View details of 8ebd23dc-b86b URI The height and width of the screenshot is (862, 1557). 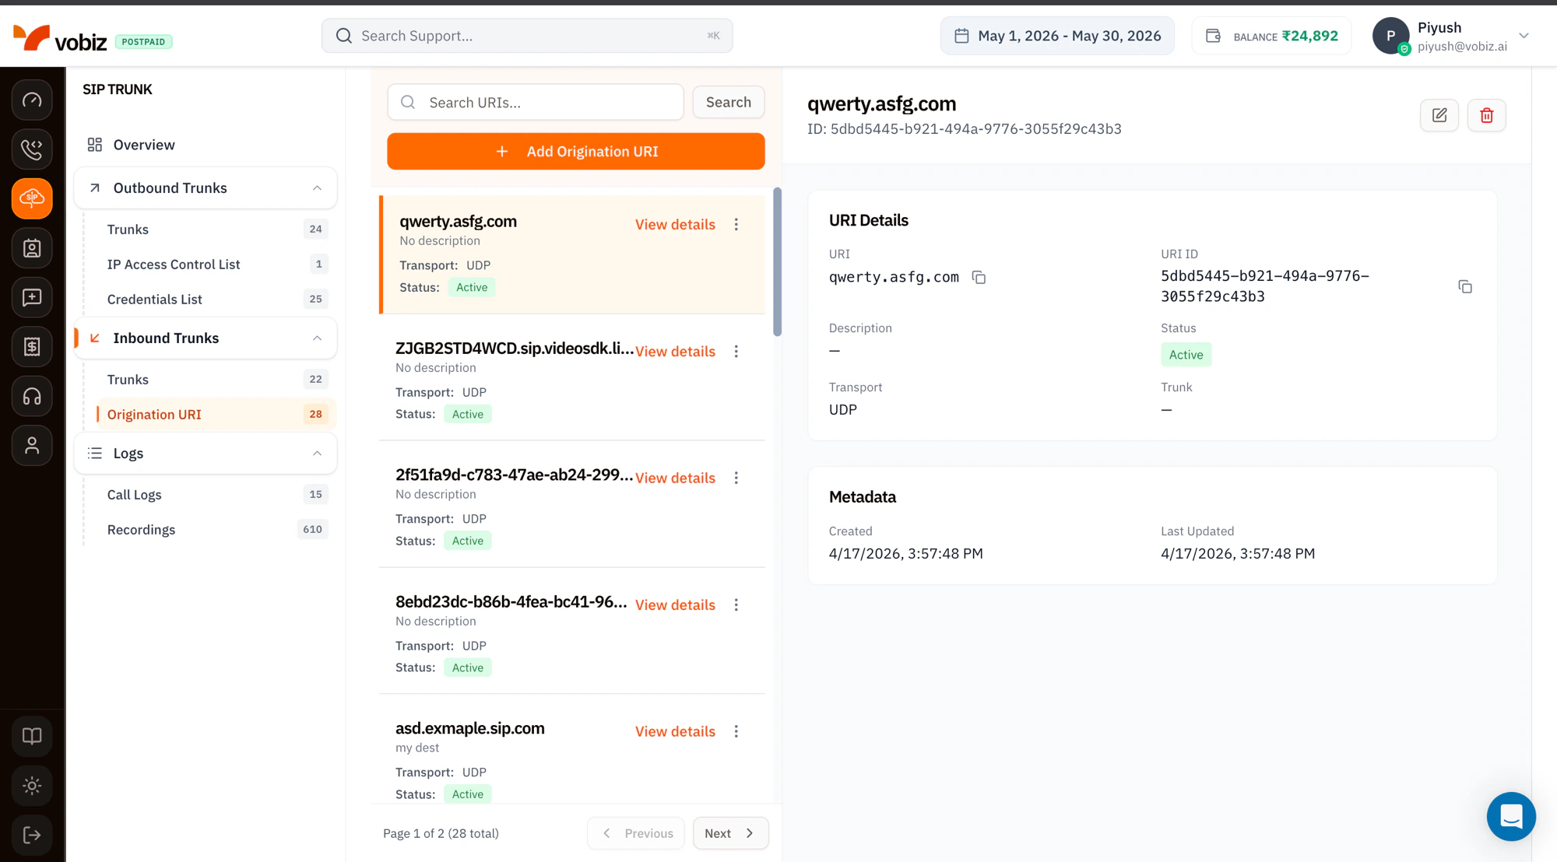(x=675, y=604)
